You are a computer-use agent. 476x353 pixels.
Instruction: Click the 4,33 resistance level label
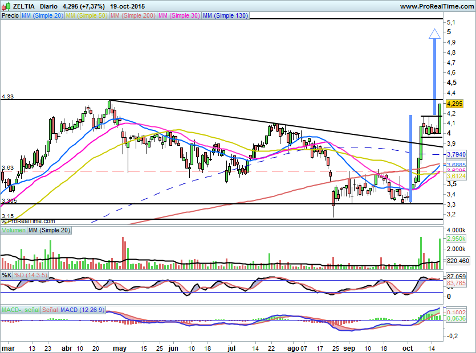point(7,96)
